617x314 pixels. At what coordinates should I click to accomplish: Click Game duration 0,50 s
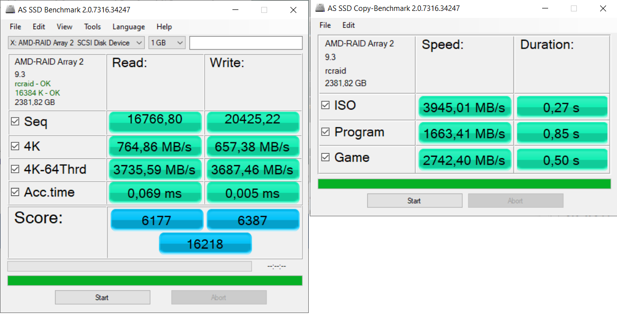(x=562, y=159)
